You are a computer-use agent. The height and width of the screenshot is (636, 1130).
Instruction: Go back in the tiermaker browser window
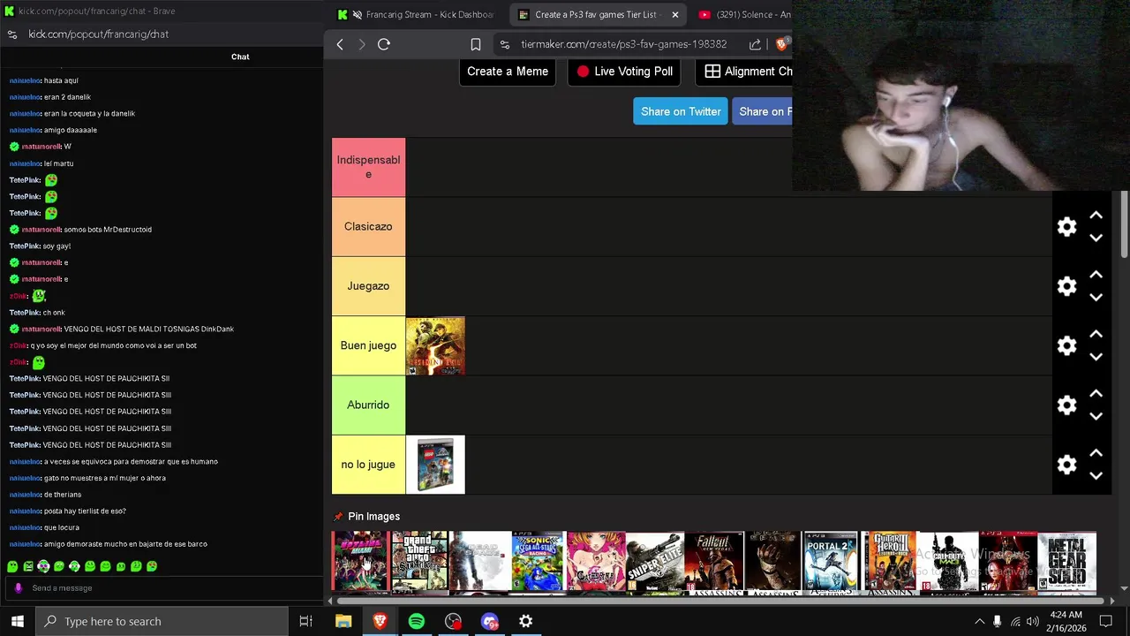(x=340, y=44)
